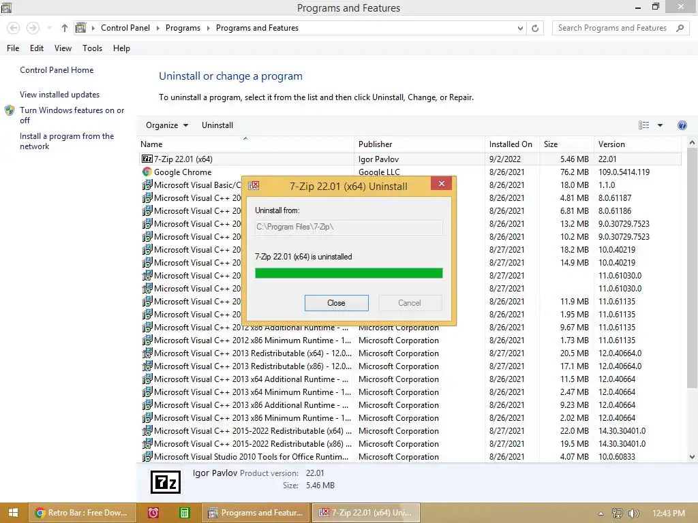698x523 pixels.
Task: Open recent locations dropdown arrow
Action: [49, 28]
